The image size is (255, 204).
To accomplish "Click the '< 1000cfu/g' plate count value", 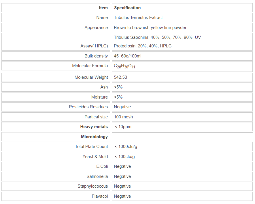I will (126, 147).
